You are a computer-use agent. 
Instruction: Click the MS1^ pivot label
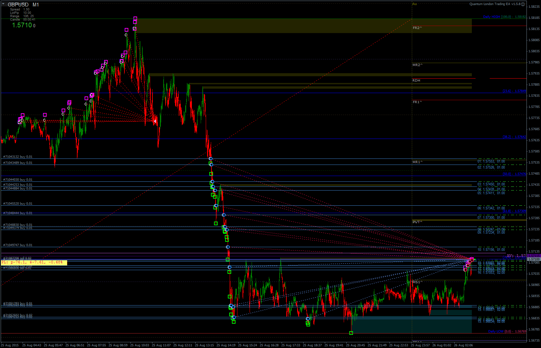pyautogui.click(x=417, y=282)
